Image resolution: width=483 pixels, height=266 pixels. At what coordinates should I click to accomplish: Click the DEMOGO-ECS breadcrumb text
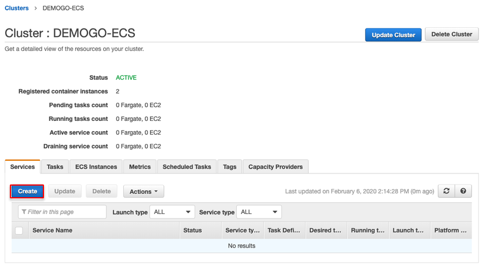click(x=63, y=8)
